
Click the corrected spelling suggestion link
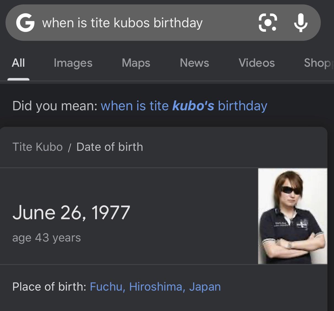(184, 106)
